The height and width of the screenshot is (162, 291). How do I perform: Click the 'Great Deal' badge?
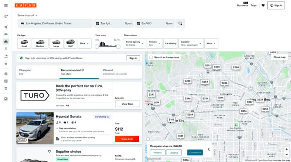tap(62, 159)
